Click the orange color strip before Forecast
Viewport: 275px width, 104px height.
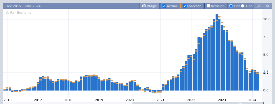click(181, 6)
